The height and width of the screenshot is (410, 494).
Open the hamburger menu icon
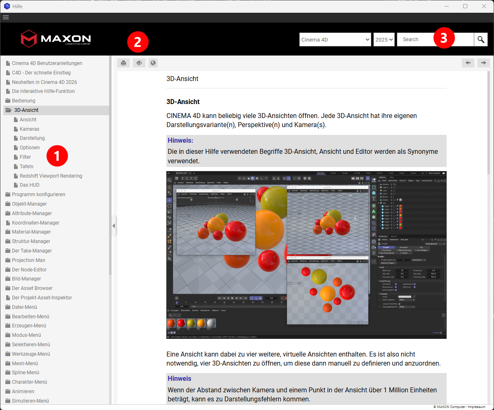(5, 17)
